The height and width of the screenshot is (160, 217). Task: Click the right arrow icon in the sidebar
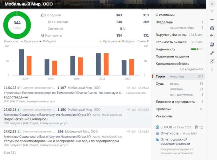coord(212,19)
